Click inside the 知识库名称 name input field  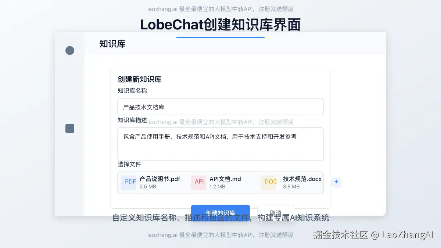[220, 107]
